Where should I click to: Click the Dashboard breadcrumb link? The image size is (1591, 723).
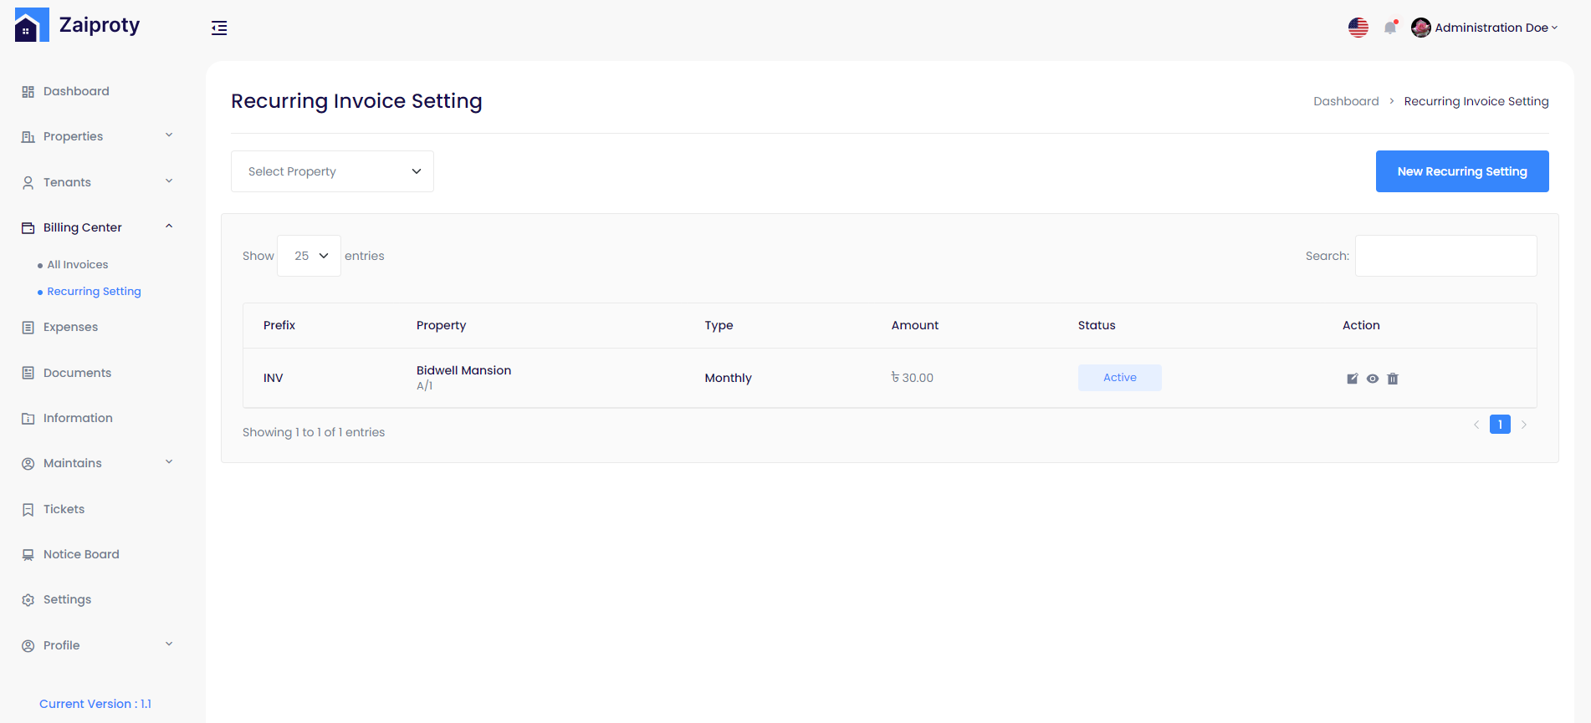pyautogui.click(x=1345, y=101)
